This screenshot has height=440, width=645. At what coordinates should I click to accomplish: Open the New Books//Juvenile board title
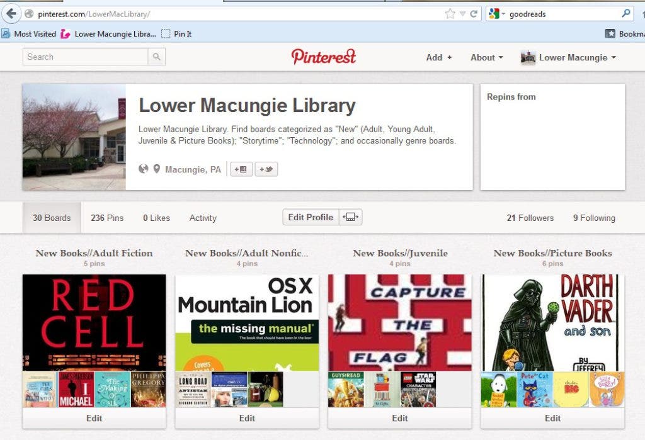(400, 253)
